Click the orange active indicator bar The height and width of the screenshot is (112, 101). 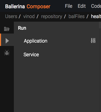coord(1,40)
